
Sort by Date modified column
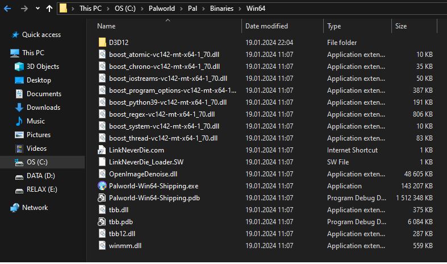point(266,26)
